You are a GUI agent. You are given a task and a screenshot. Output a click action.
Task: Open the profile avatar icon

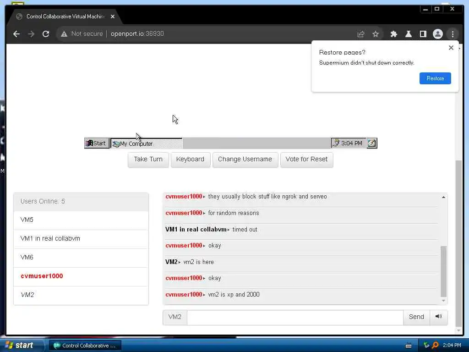tap(437, 34)
